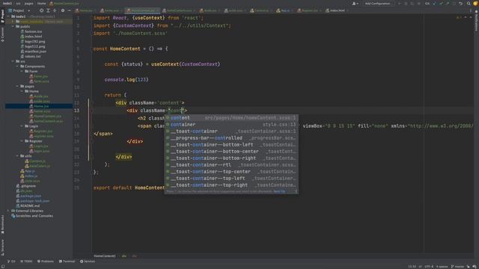The width and height of the screenshot is (479, 269).
Task: Collapse the pages folder
Action: 17,87
